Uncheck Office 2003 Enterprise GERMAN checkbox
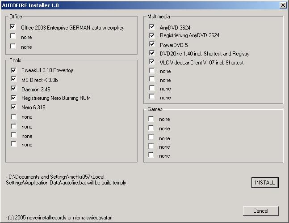This screenshot has width=289, height=223. 13,26
